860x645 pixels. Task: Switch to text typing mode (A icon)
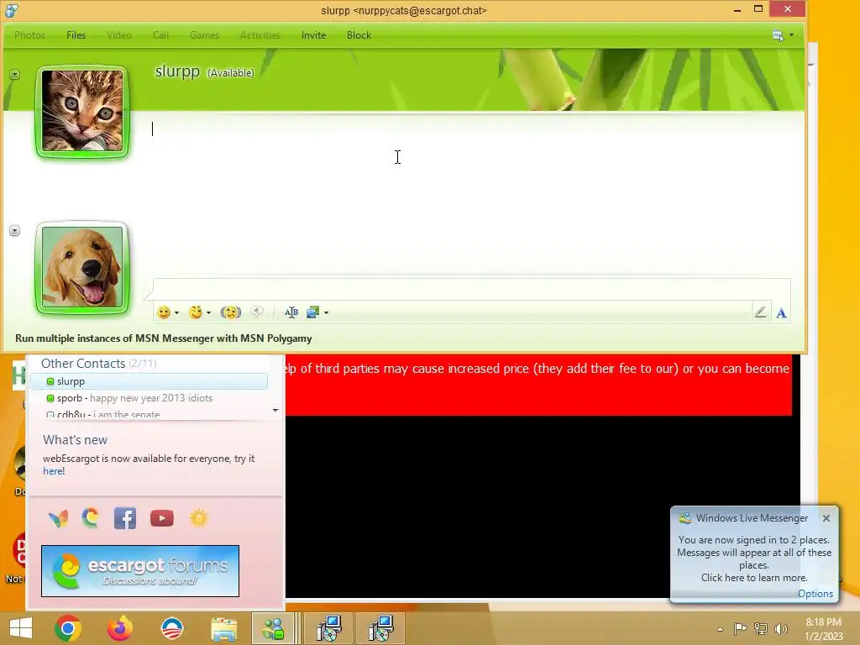pyautogui.click(x=781, y=313)
